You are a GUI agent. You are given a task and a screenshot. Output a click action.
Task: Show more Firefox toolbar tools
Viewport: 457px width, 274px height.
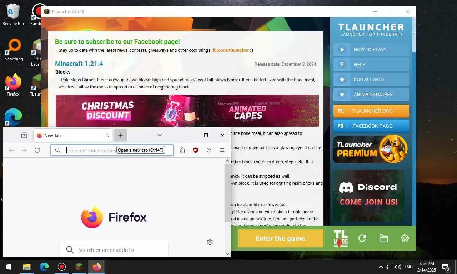coord(209,150)
